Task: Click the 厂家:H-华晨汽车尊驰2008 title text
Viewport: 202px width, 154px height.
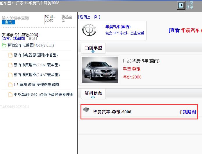Action: coord(37,3)
